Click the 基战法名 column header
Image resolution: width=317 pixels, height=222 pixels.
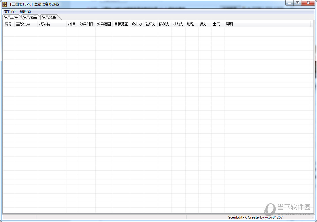[23, 24]
